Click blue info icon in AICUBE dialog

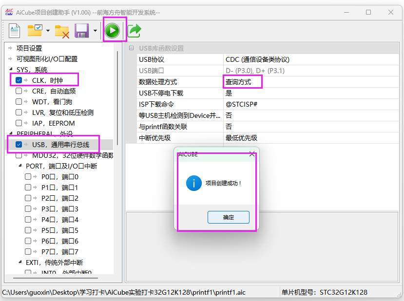(194, 183)
